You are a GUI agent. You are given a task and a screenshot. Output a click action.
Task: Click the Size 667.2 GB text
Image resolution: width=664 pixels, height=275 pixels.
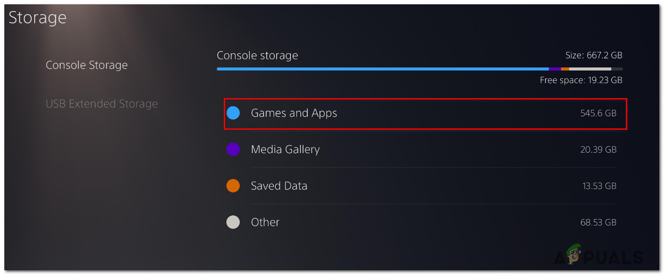click(x=594, y=55)
